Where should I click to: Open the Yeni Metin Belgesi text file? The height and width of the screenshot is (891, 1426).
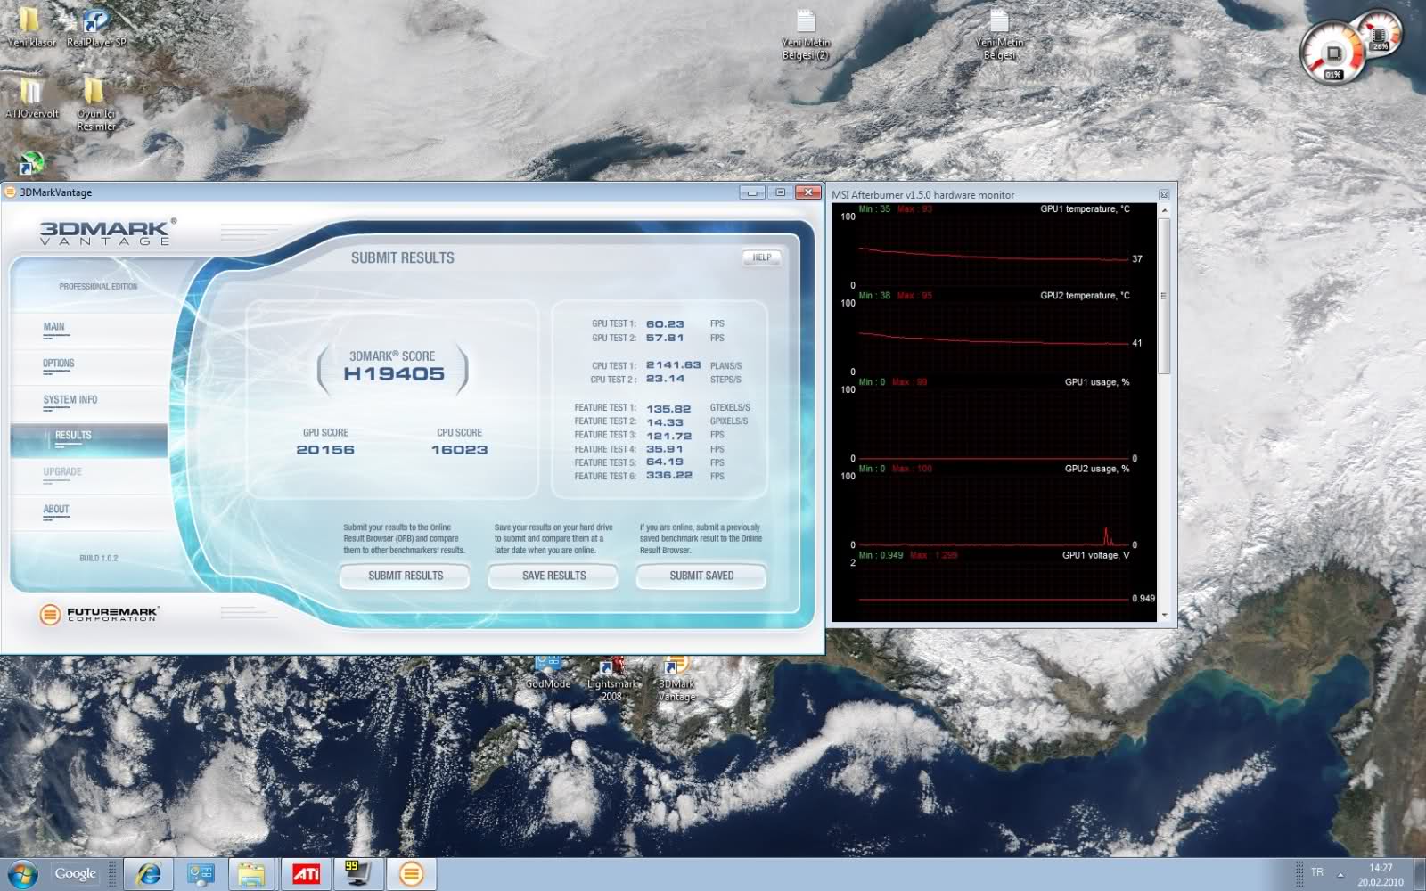(999, 36)
